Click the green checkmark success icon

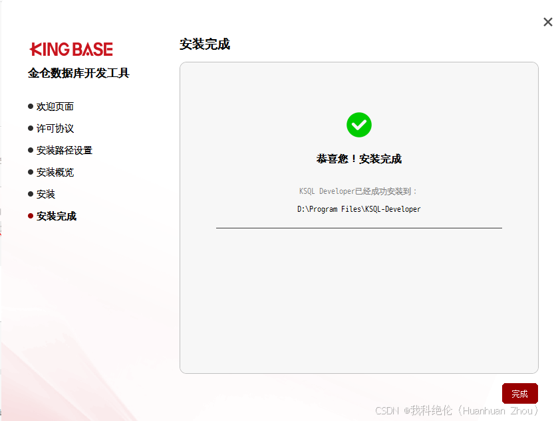click(358, 125)
